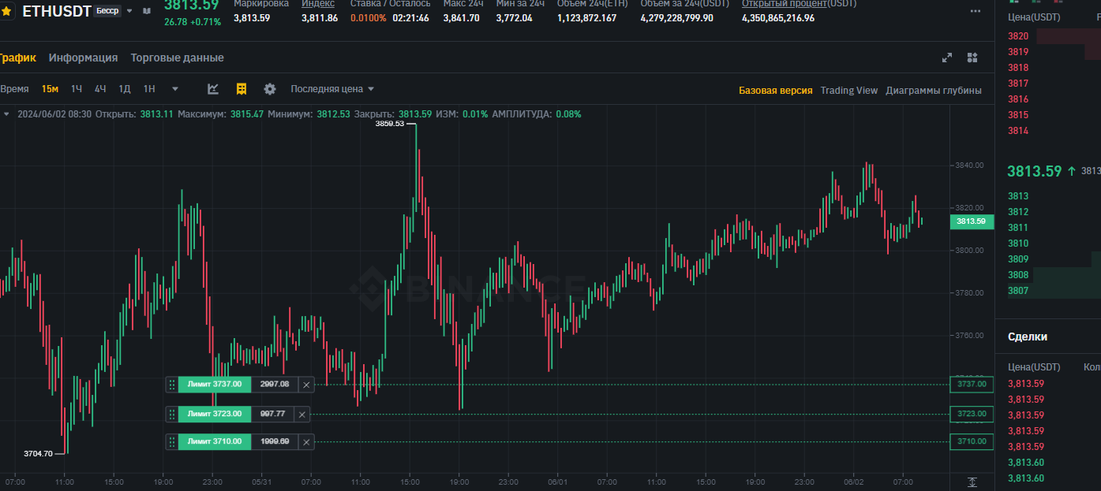1101x491 pixels.
Task: Open the layout widgets icon
Action: pos(972,58)
